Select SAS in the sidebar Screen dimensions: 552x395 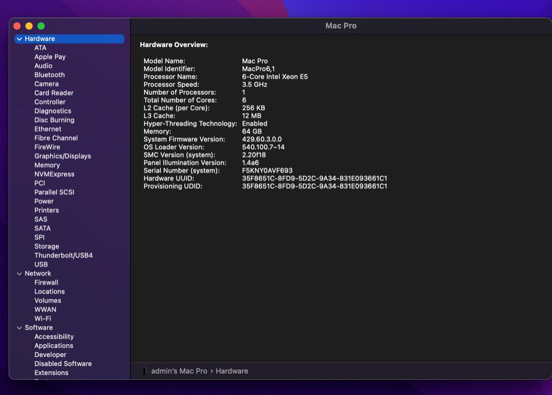41,219
